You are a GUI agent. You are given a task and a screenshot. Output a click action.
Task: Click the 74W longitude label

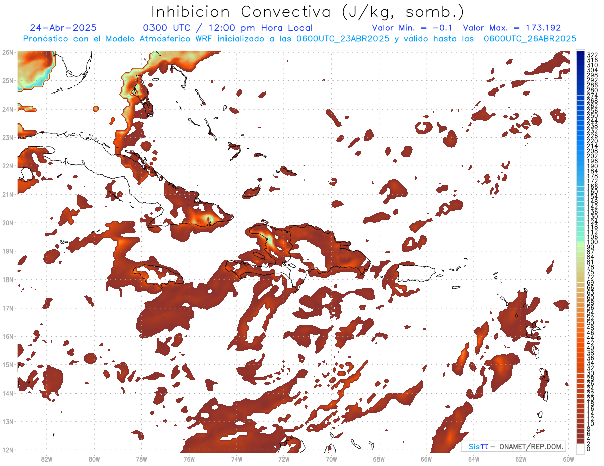236,459
